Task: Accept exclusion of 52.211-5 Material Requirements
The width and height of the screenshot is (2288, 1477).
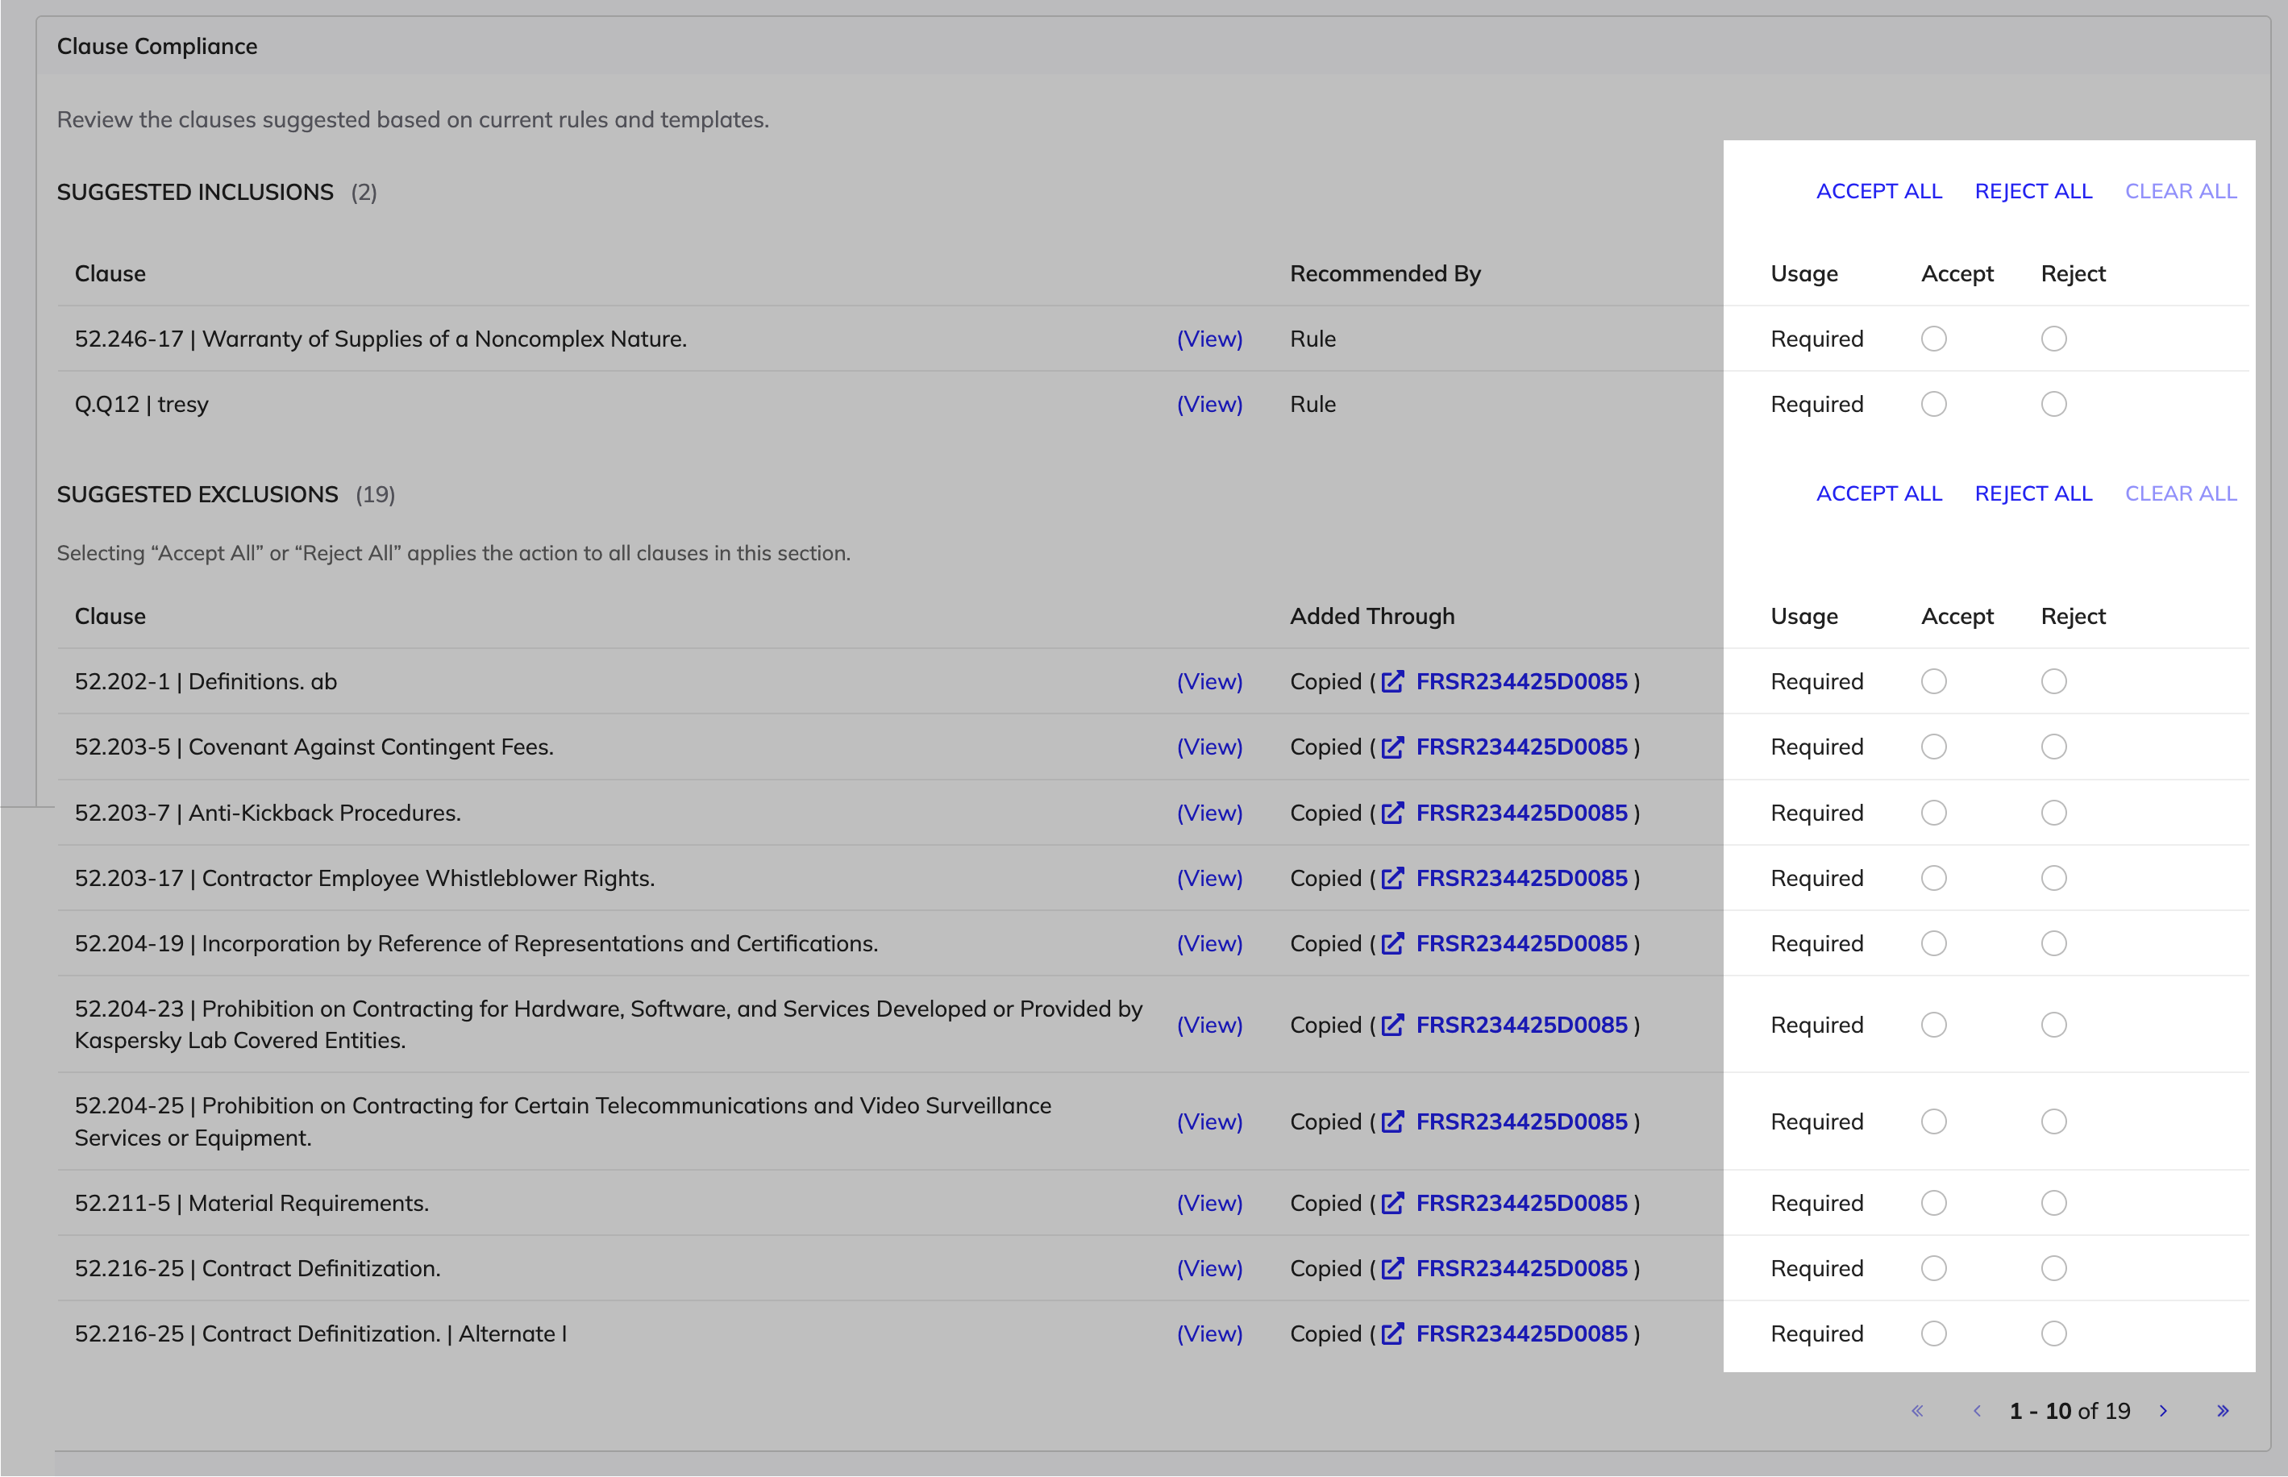Action: click(1934, 1204)
